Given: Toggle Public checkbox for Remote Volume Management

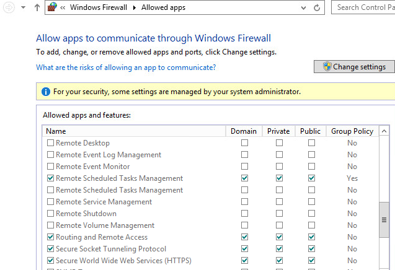Looking at the screenshot, I should pyautogui.click(x=312, y=225).
